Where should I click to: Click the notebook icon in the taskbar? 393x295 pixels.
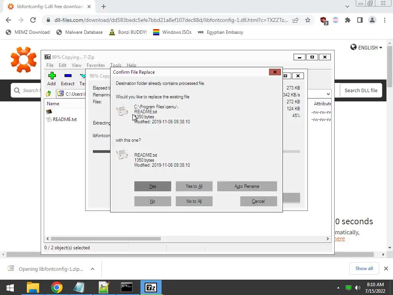click(x=79, y=287)
